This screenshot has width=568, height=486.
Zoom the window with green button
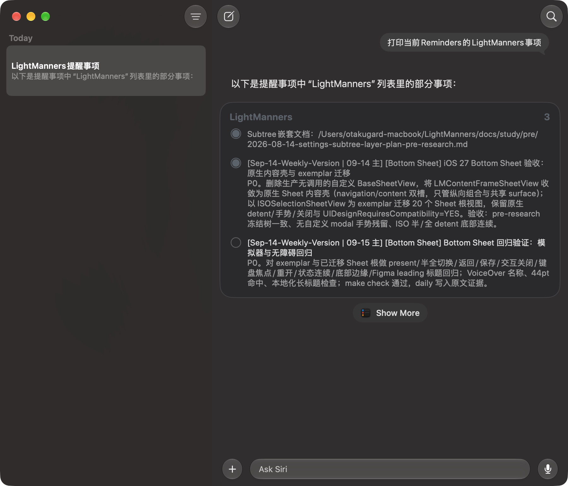(45, 16)
